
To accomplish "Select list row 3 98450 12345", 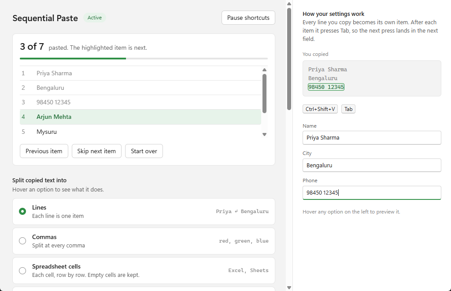I will coord(140,102).
